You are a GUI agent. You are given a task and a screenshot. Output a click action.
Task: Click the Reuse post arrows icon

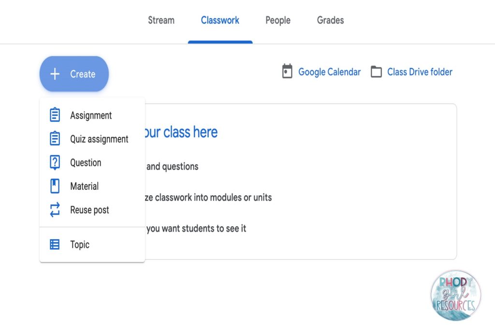(55, 210)
